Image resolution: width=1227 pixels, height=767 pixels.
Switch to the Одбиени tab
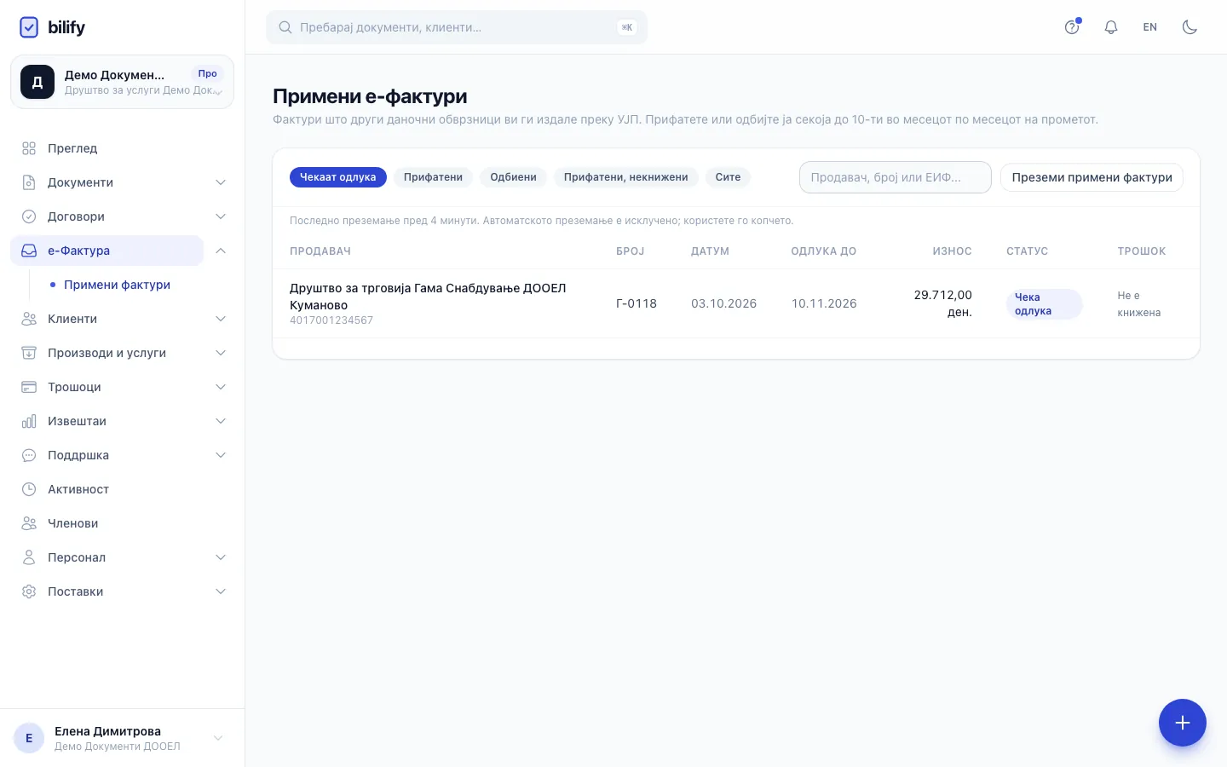(513, 177)
